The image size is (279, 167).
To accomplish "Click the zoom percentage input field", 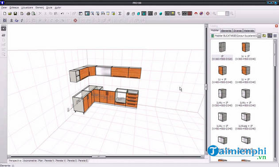I will pyautogui.click(x=221, y=14).
